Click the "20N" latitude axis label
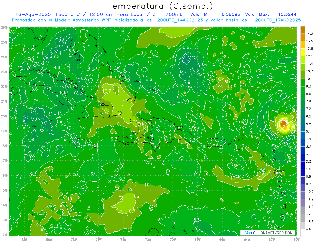The height and width of the screenshot is (243, 315). 4,116
